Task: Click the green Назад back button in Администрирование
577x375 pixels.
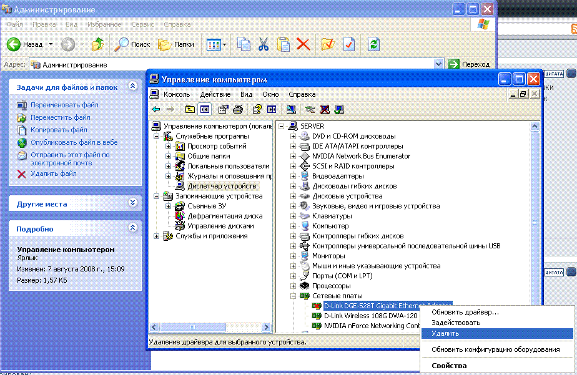Action: click(24, 44)
